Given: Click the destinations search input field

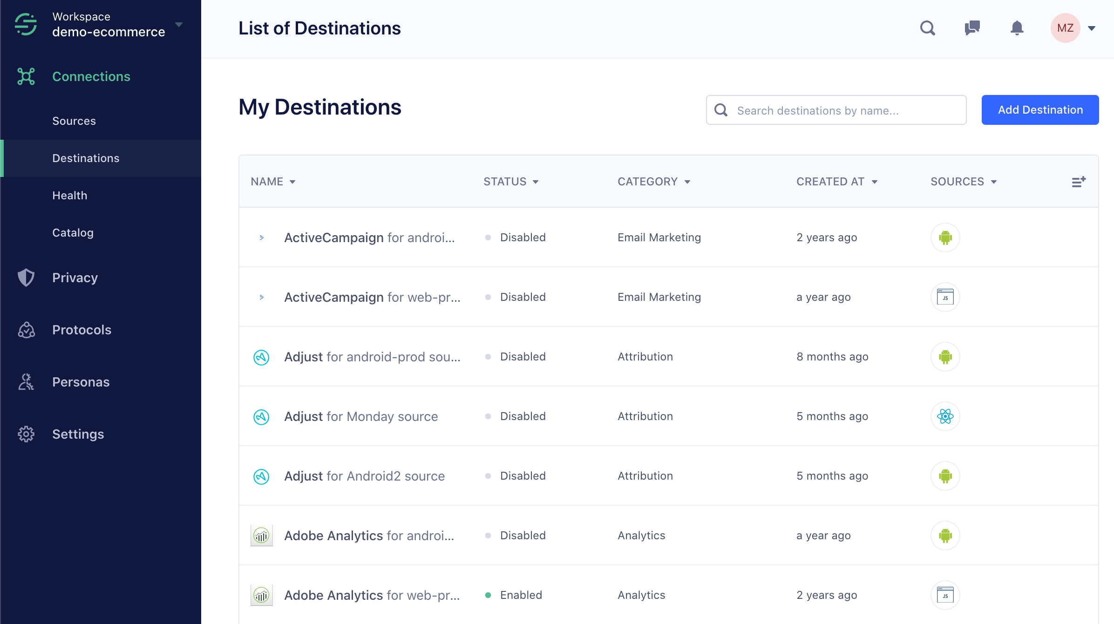Looking at the screenshot, I should [835, 110].
